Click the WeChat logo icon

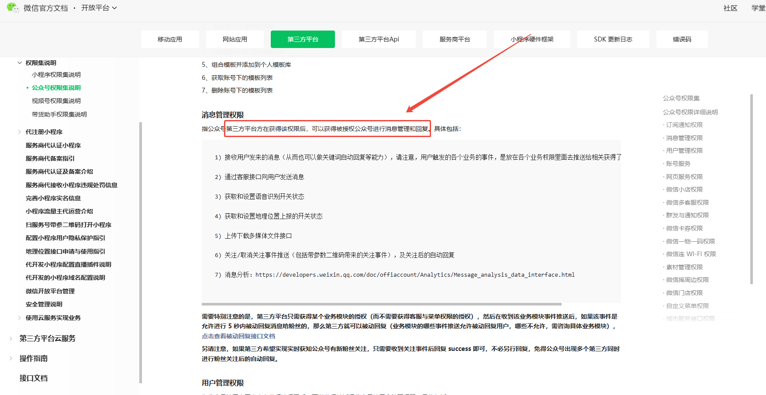tap(13, 7)
